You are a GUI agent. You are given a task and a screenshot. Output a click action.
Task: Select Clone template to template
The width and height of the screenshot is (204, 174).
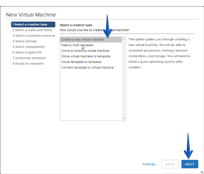pyautogui.click(x=91, y=62)
